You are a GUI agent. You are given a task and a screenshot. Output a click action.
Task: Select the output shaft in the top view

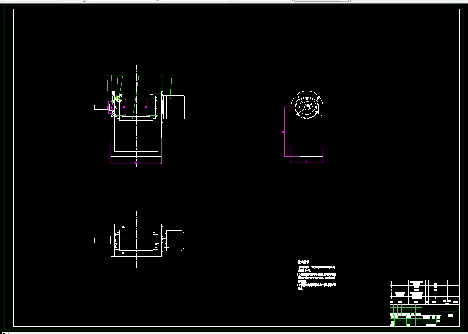point(102,240)
